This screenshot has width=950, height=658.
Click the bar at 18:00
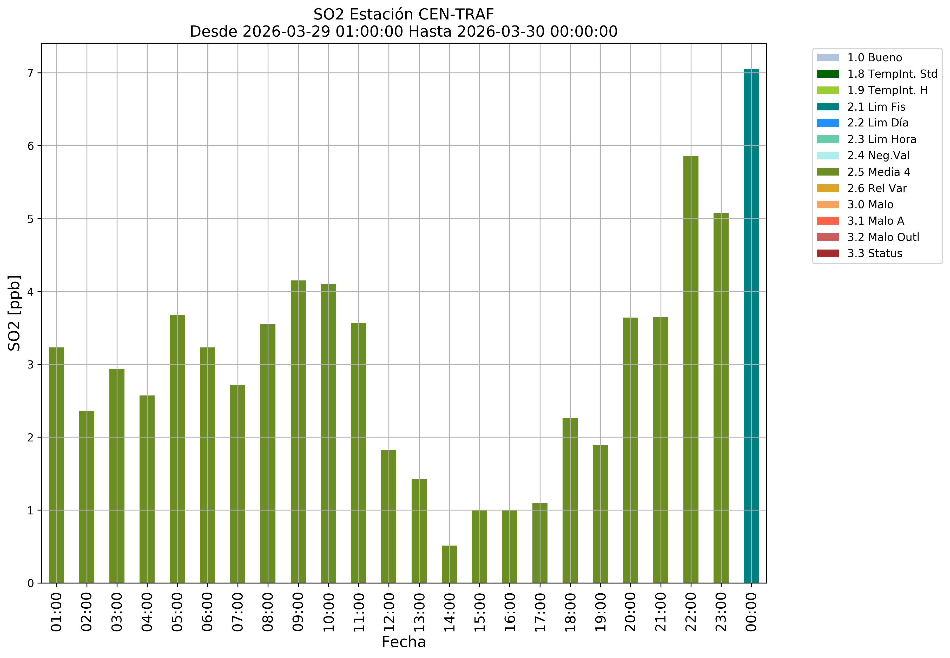click(x=570, y=500)
